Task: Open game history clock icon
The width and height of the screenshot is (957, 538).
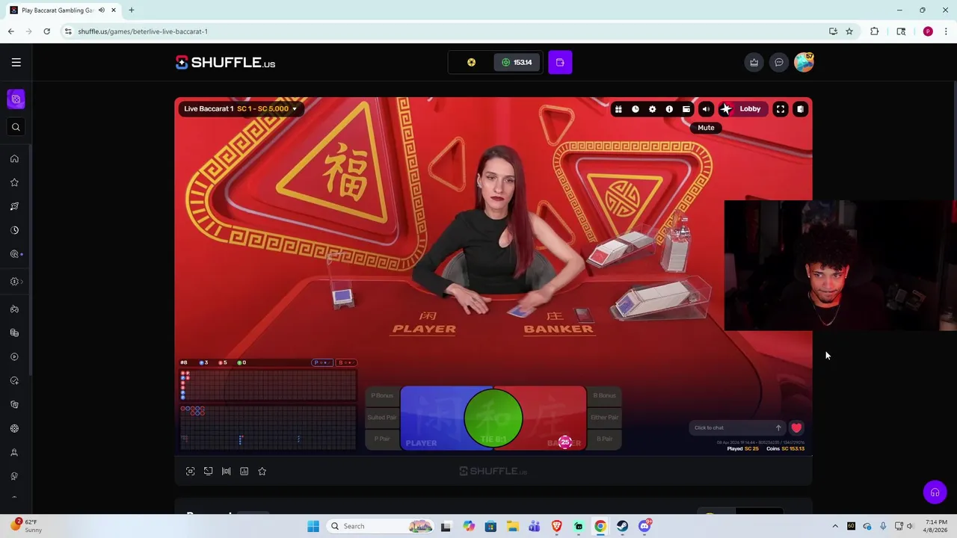Action: click(636, 109)
